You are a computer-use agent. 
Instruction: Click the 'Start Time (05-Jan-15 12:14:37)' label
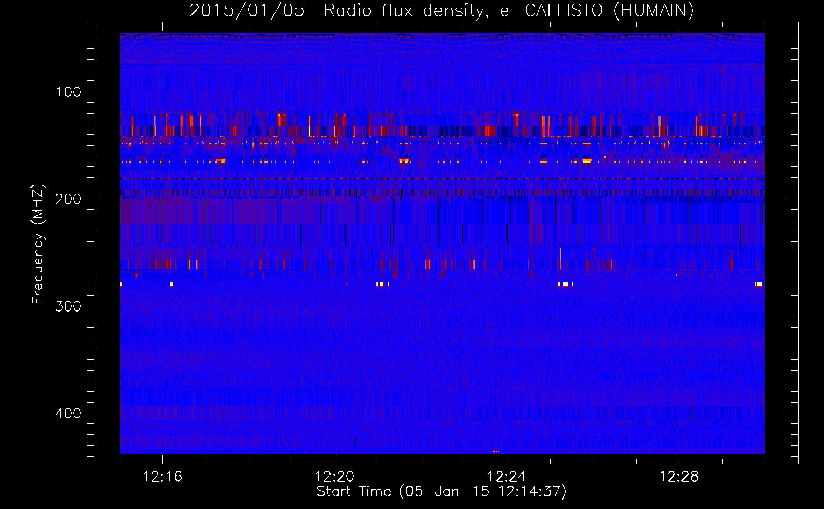coord(442,492)
